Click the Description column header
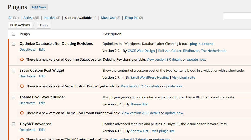Image resolution: width=251 pixels, height=140 pixels. 112,34
